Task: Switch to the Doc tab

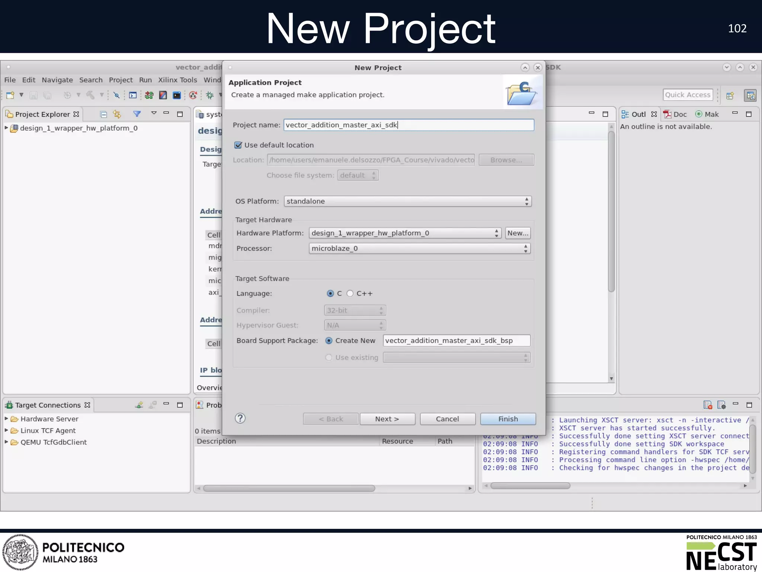Action: click(676, 114)
